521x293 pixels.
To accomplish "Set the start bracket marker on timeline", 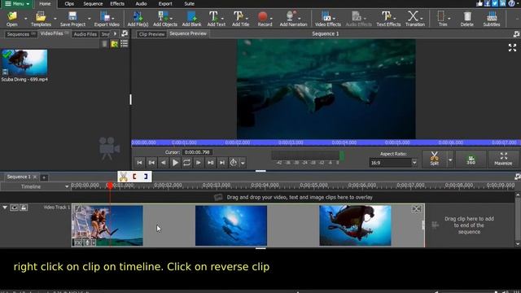I will [x=134, y=177].
